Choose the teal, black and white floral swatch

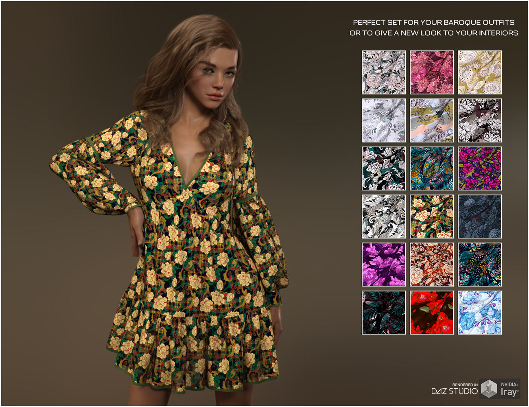click(384, 168)
